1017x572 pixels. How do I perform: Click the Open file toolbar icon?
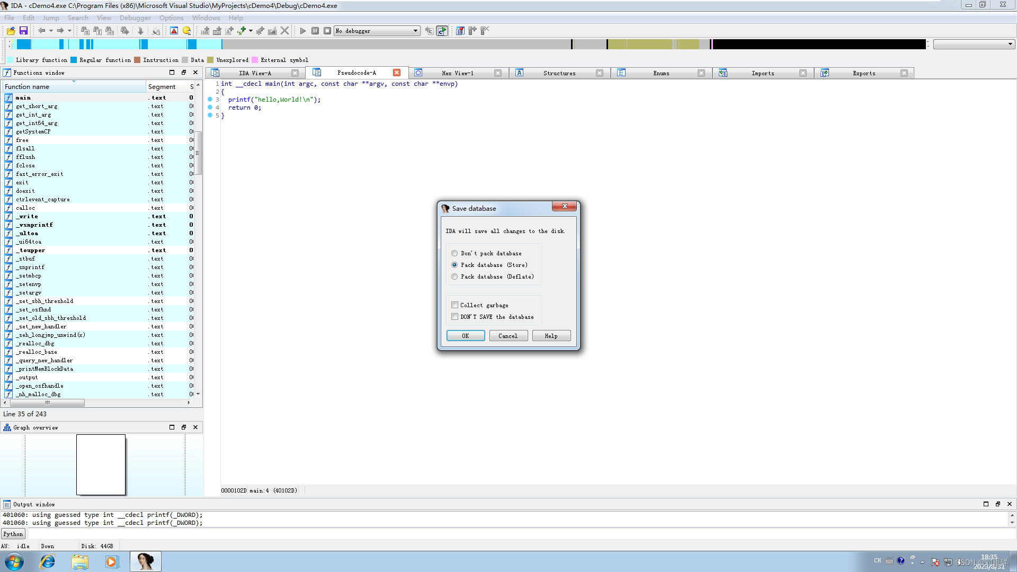(11, 31)
